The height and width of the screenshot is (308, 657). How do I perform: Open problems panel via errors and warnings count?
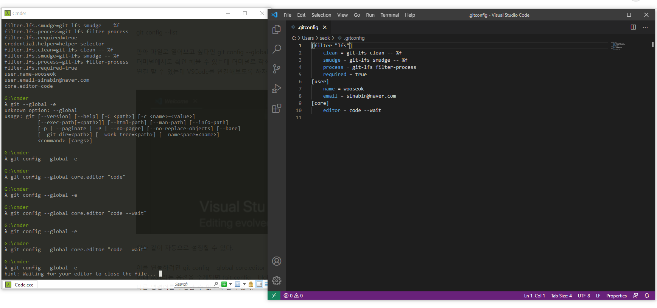(x=293, y=296)
